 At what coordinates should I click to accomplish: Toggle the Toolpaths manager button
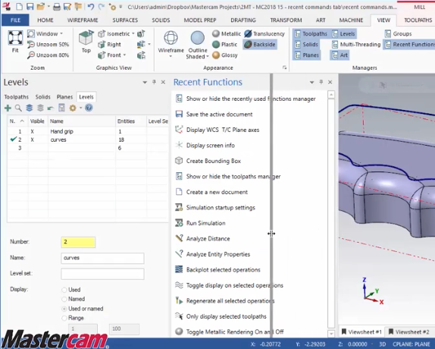[311, 34]
